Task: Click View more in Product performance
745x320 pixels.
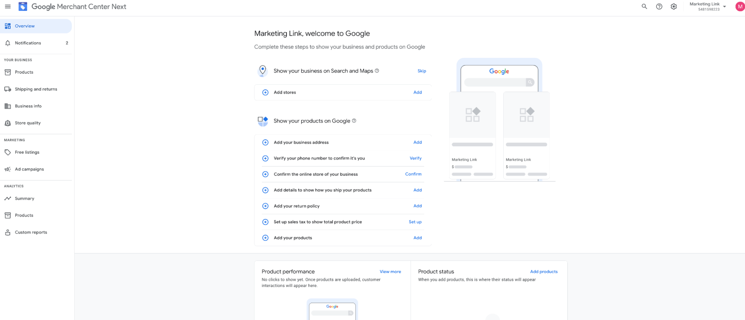Action: point(390,271)
